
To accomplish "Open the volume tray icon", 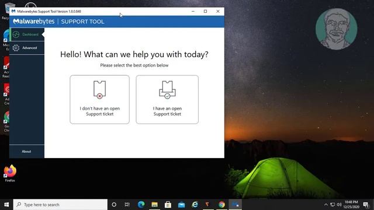I will (x=339, y=205).
